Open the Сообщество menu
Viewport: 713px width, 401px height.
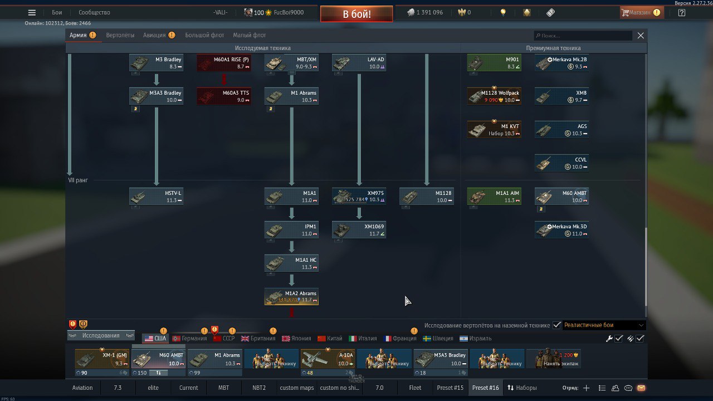click(94, 12)
